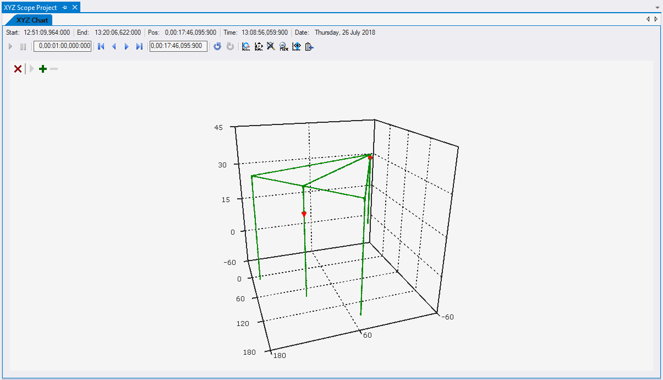
Task: Click the vertical axis label 30
Action: pos(222,164)
